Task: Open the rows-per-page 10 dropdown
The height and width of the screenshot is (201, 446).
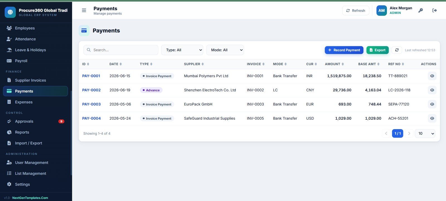Action: click(425, 134)
